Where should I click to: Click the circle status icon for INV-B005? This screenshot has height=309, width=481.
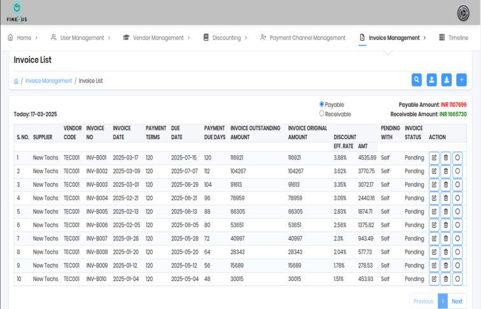coord(457,212)
